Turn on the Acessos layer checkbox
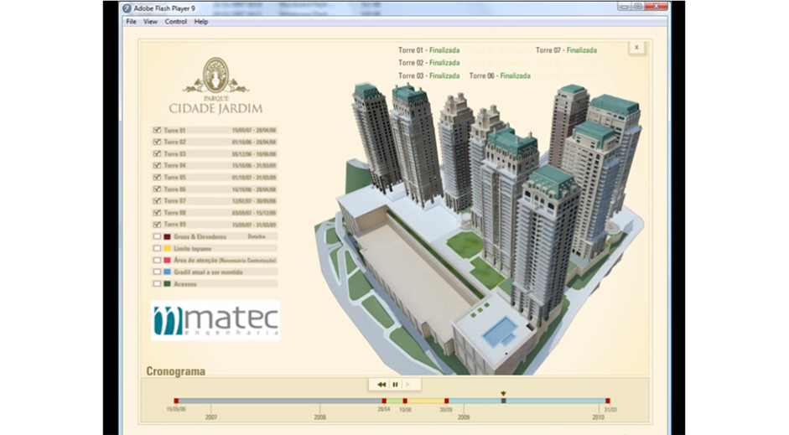 [x=157, y=283]
